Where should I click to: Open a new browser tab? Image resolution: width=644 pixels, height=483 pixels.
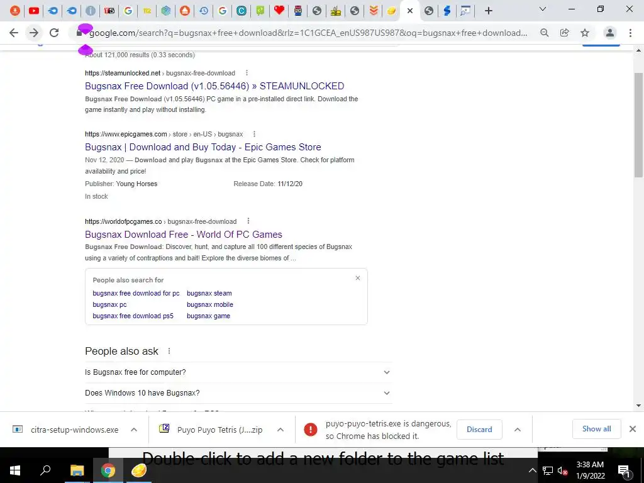[488, 11]
